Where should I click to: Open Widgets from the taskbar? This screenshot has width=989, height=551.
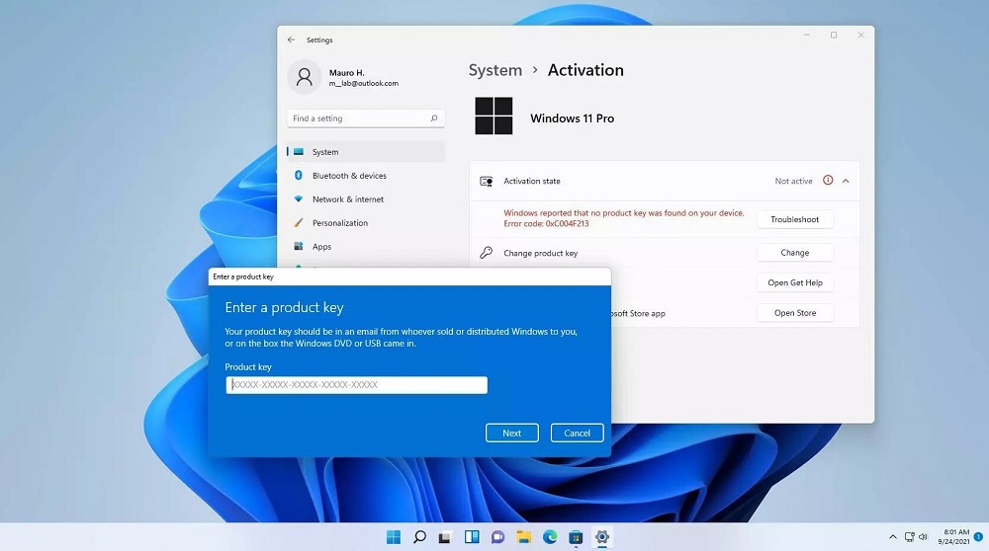(x=472, y=537)
